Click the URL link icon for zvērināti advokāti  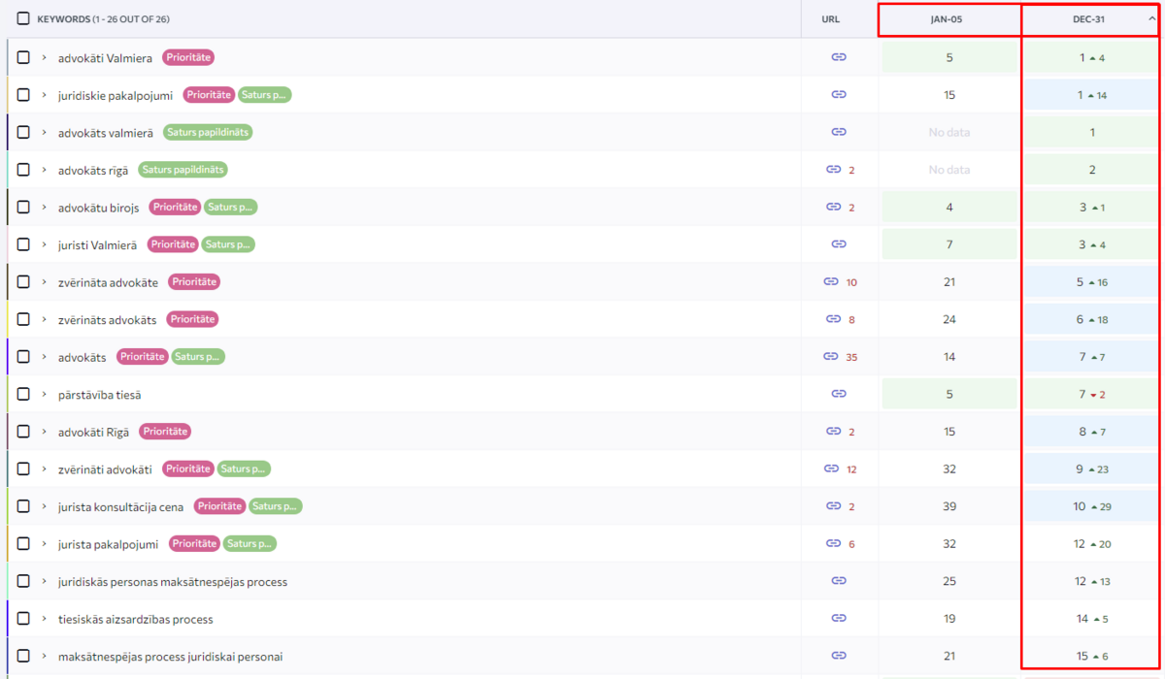[831, 469]
